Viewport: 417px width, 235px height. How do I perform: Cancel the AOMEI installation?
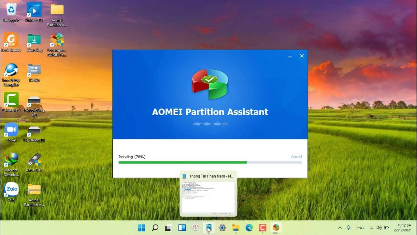coord(296,157)
